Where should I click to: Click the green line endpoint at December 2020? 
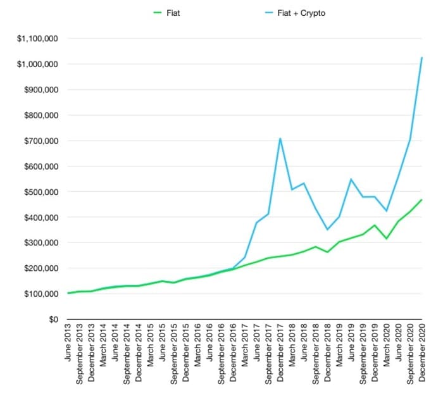pyautogui.click(x=421, y=200)
